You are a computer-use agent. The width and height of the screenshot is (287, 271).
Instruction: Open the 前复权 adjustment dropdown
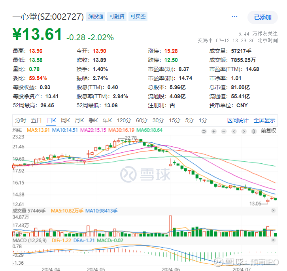pos(268,131)
